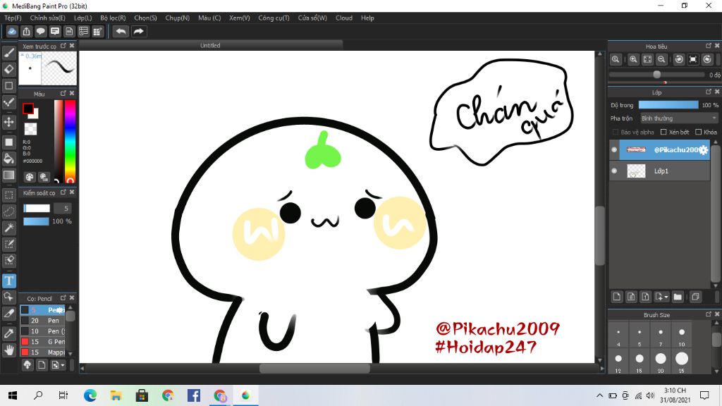722x406 pixels.
Task: Adjust the Độ trong opacity bar
Action: click(668, 105)
